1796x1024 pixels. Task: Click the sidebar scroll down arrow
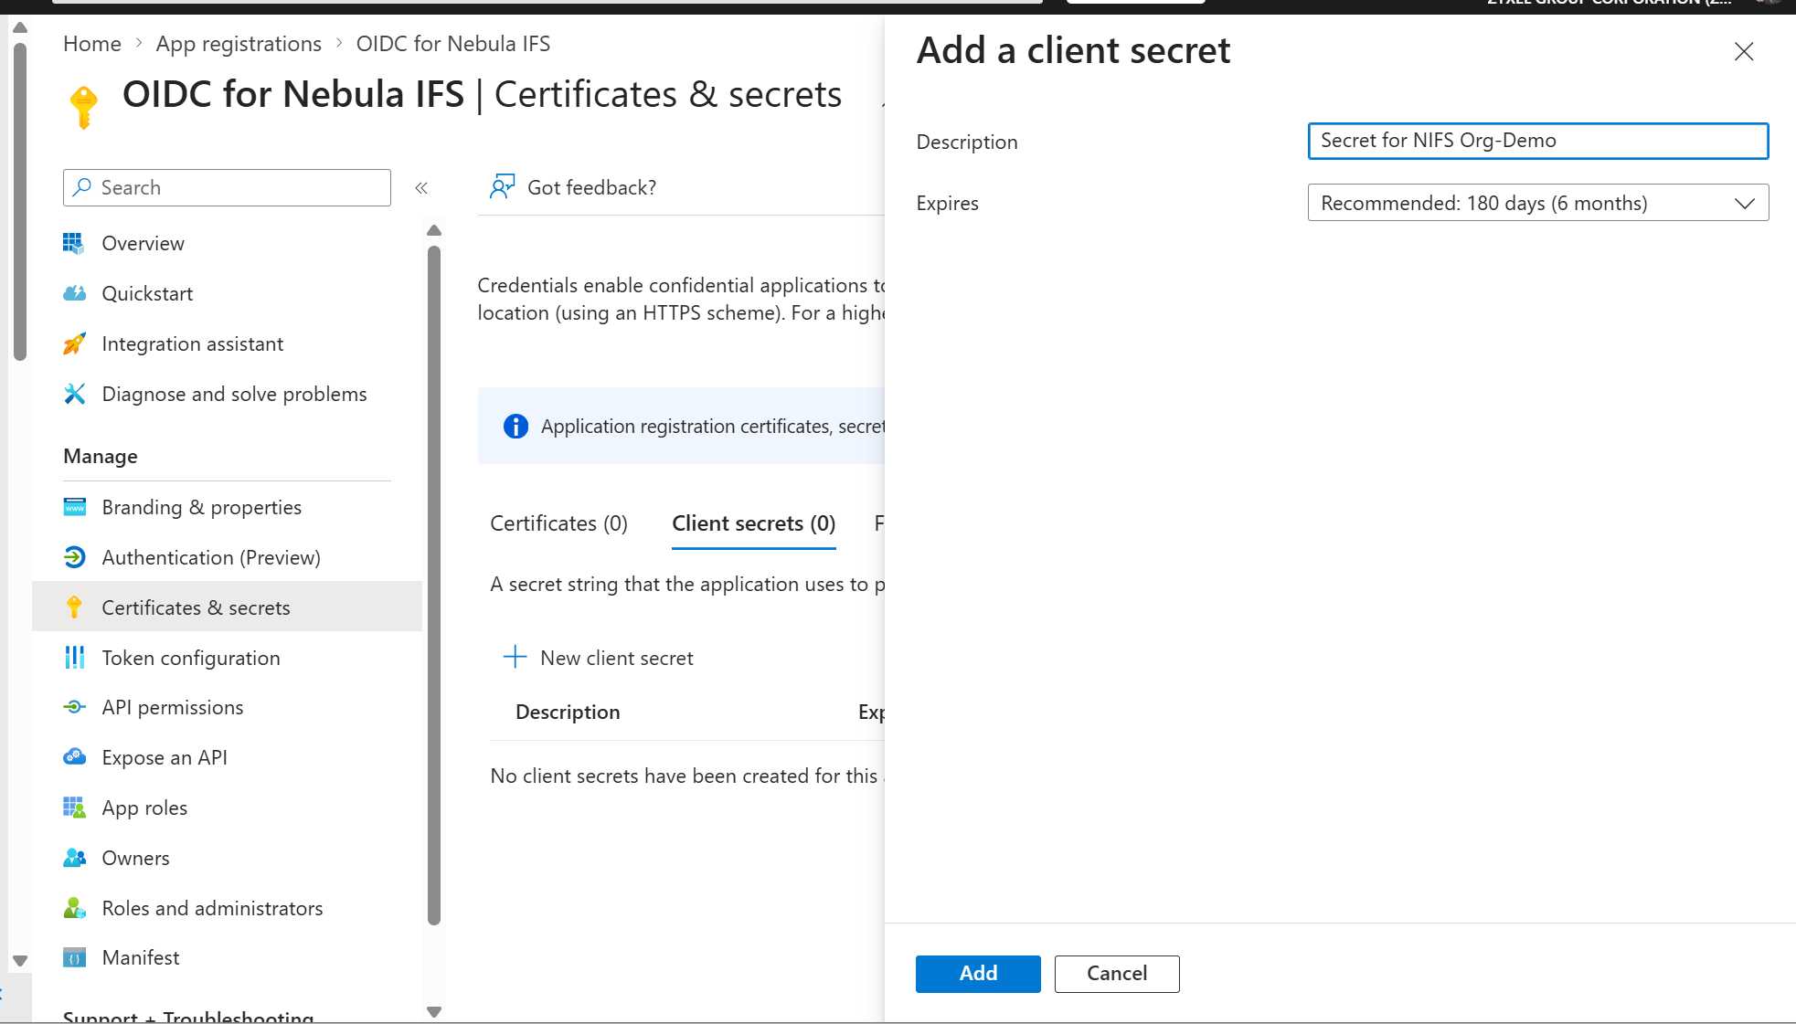434,1011
